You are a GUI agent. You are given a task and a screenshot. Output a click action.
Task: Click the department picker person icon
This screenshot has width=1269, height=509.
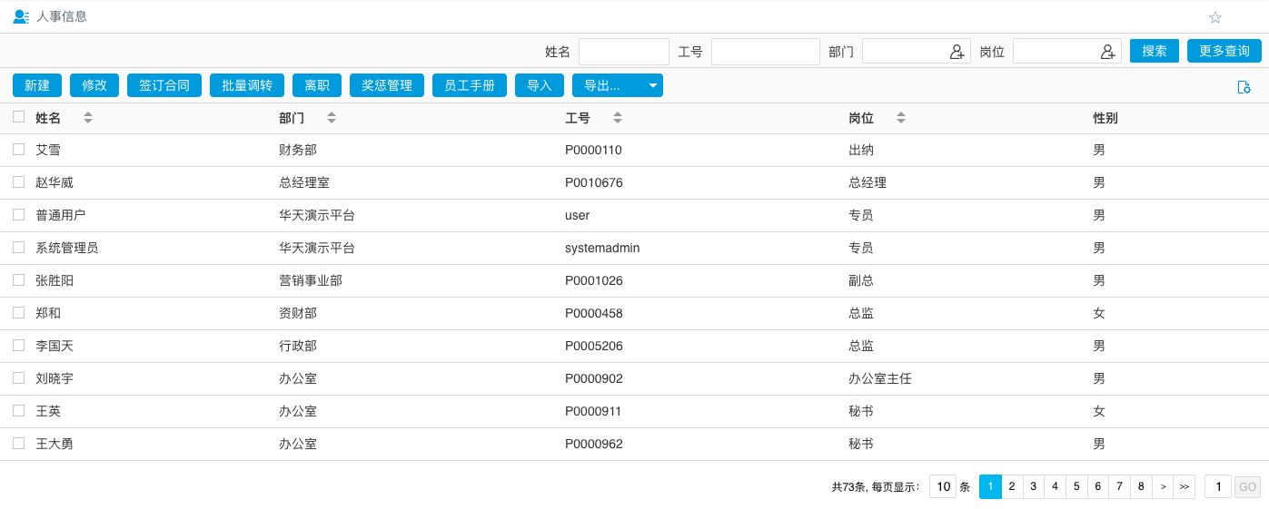point(957,52)
